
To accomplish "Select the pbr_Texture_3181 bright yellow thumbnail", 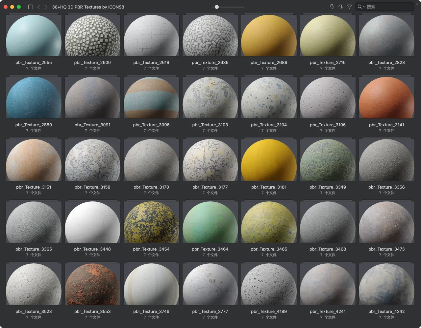I will tap(269, 160).
